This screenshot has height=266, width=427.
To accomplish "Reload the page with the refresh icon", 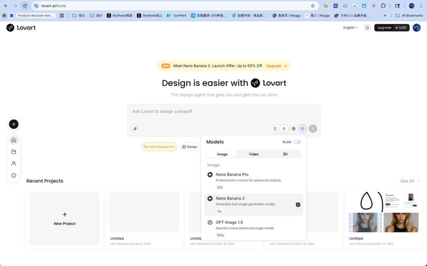I will pyautogui.click(x=25, y=6).
